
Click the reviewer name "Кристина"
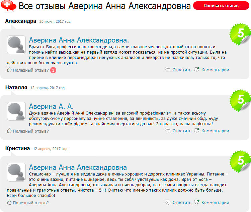click(17, 148)
